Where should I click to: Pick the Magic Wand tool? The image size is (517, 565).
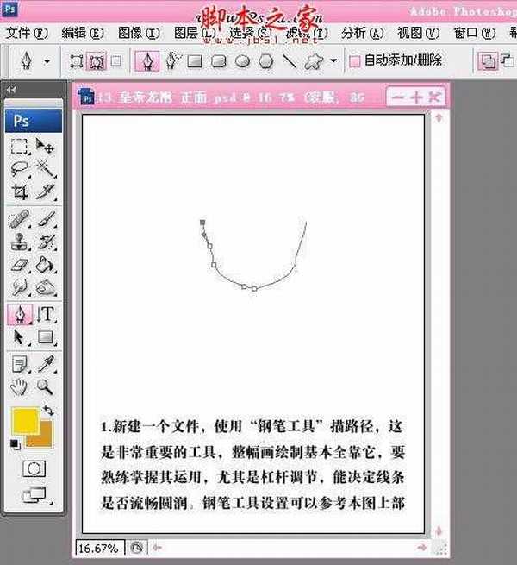click(47, 169)
